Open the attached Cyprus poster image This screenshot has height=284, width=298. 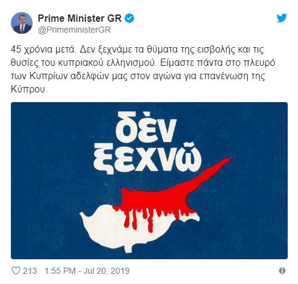tap(149, 181)
